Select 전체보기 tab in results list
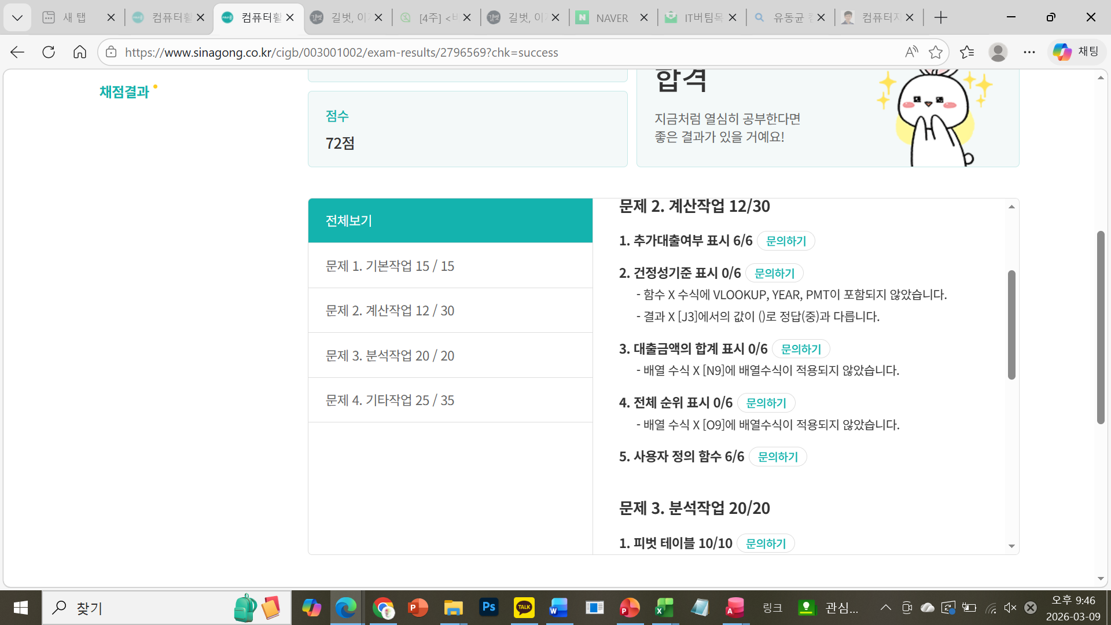The width and height of the screenshot is (1111, 625). 450,220
